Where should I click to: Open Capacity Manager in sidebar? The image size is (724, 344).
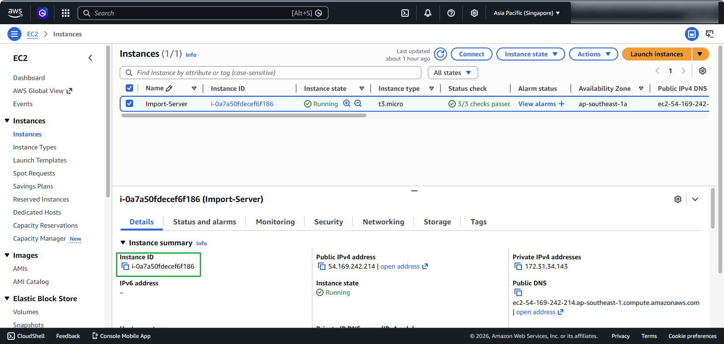pyautogui.click(x=40, y=238)
